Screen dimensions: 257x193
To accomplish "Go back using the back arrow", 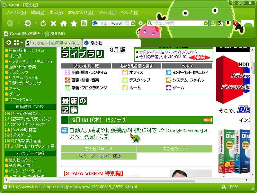I will coord(10,23).
